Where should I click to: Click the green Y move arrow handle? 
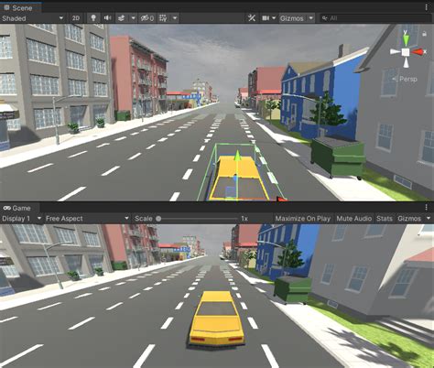tap(237, 156)
